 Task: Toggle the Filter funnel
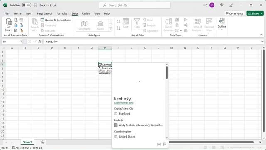pyautogui.click(x=137, y=23)
